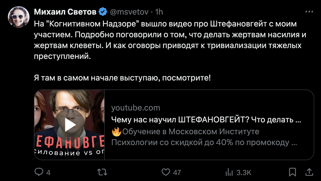This screenshot has height=181, width=321.
Task: Open the share arrow menu
Action: click(309, 172)
